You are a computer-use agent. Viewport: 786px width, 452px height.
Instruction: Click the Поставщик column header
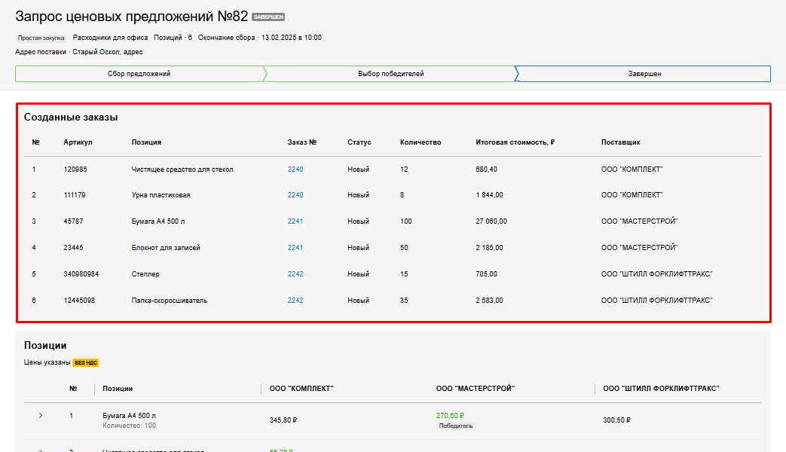coord(620,142)
